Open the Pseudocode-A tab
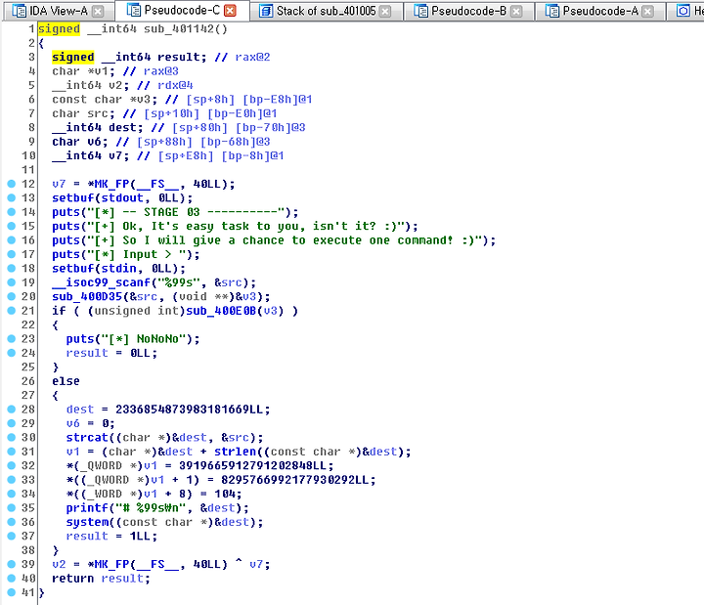 599,11
